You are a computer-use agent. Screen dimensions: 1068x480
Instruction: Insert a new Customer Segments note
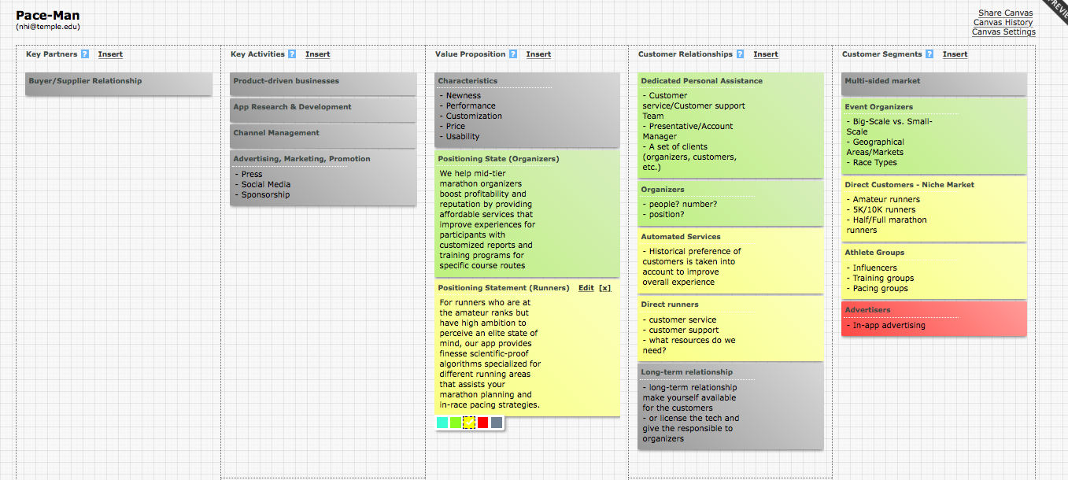click(x=955, y=54)
